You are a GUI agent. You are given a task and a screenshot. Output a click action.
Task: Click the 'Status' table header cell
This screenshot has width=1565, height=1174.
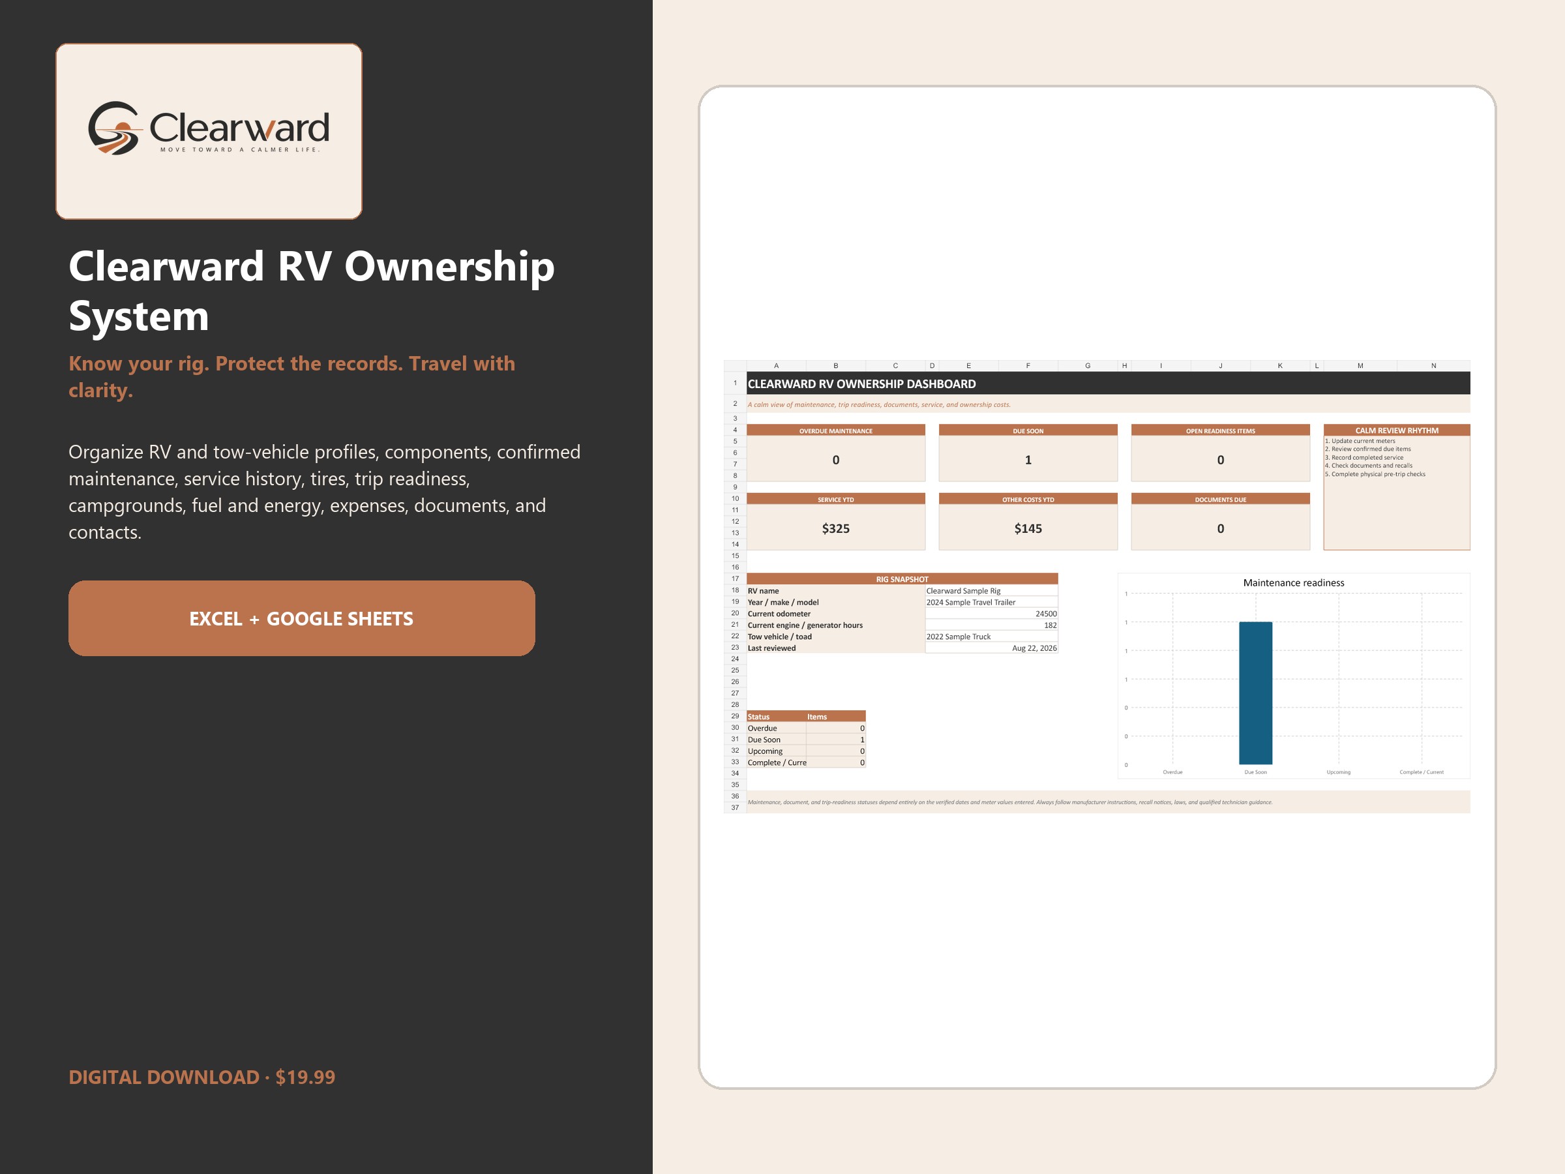click(x=776, y=716)
